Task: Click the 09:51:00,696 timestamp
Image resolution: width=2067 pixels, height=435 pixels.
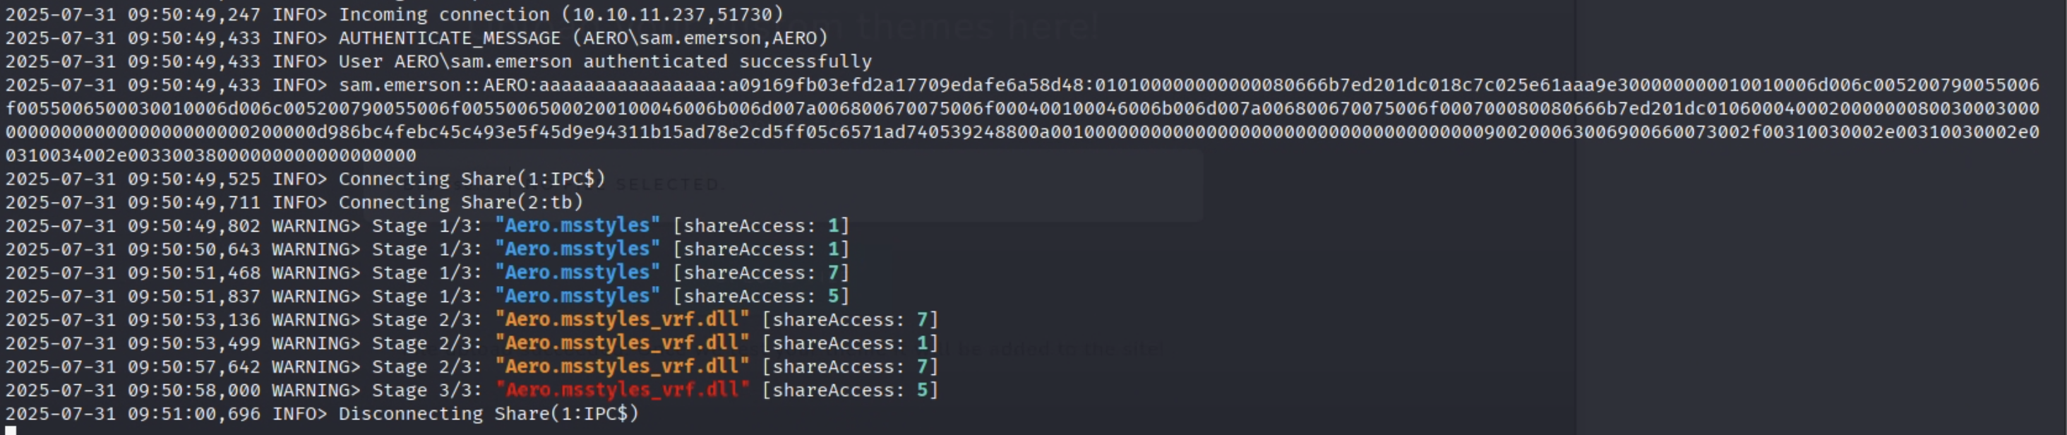Action: pos(133,412)
